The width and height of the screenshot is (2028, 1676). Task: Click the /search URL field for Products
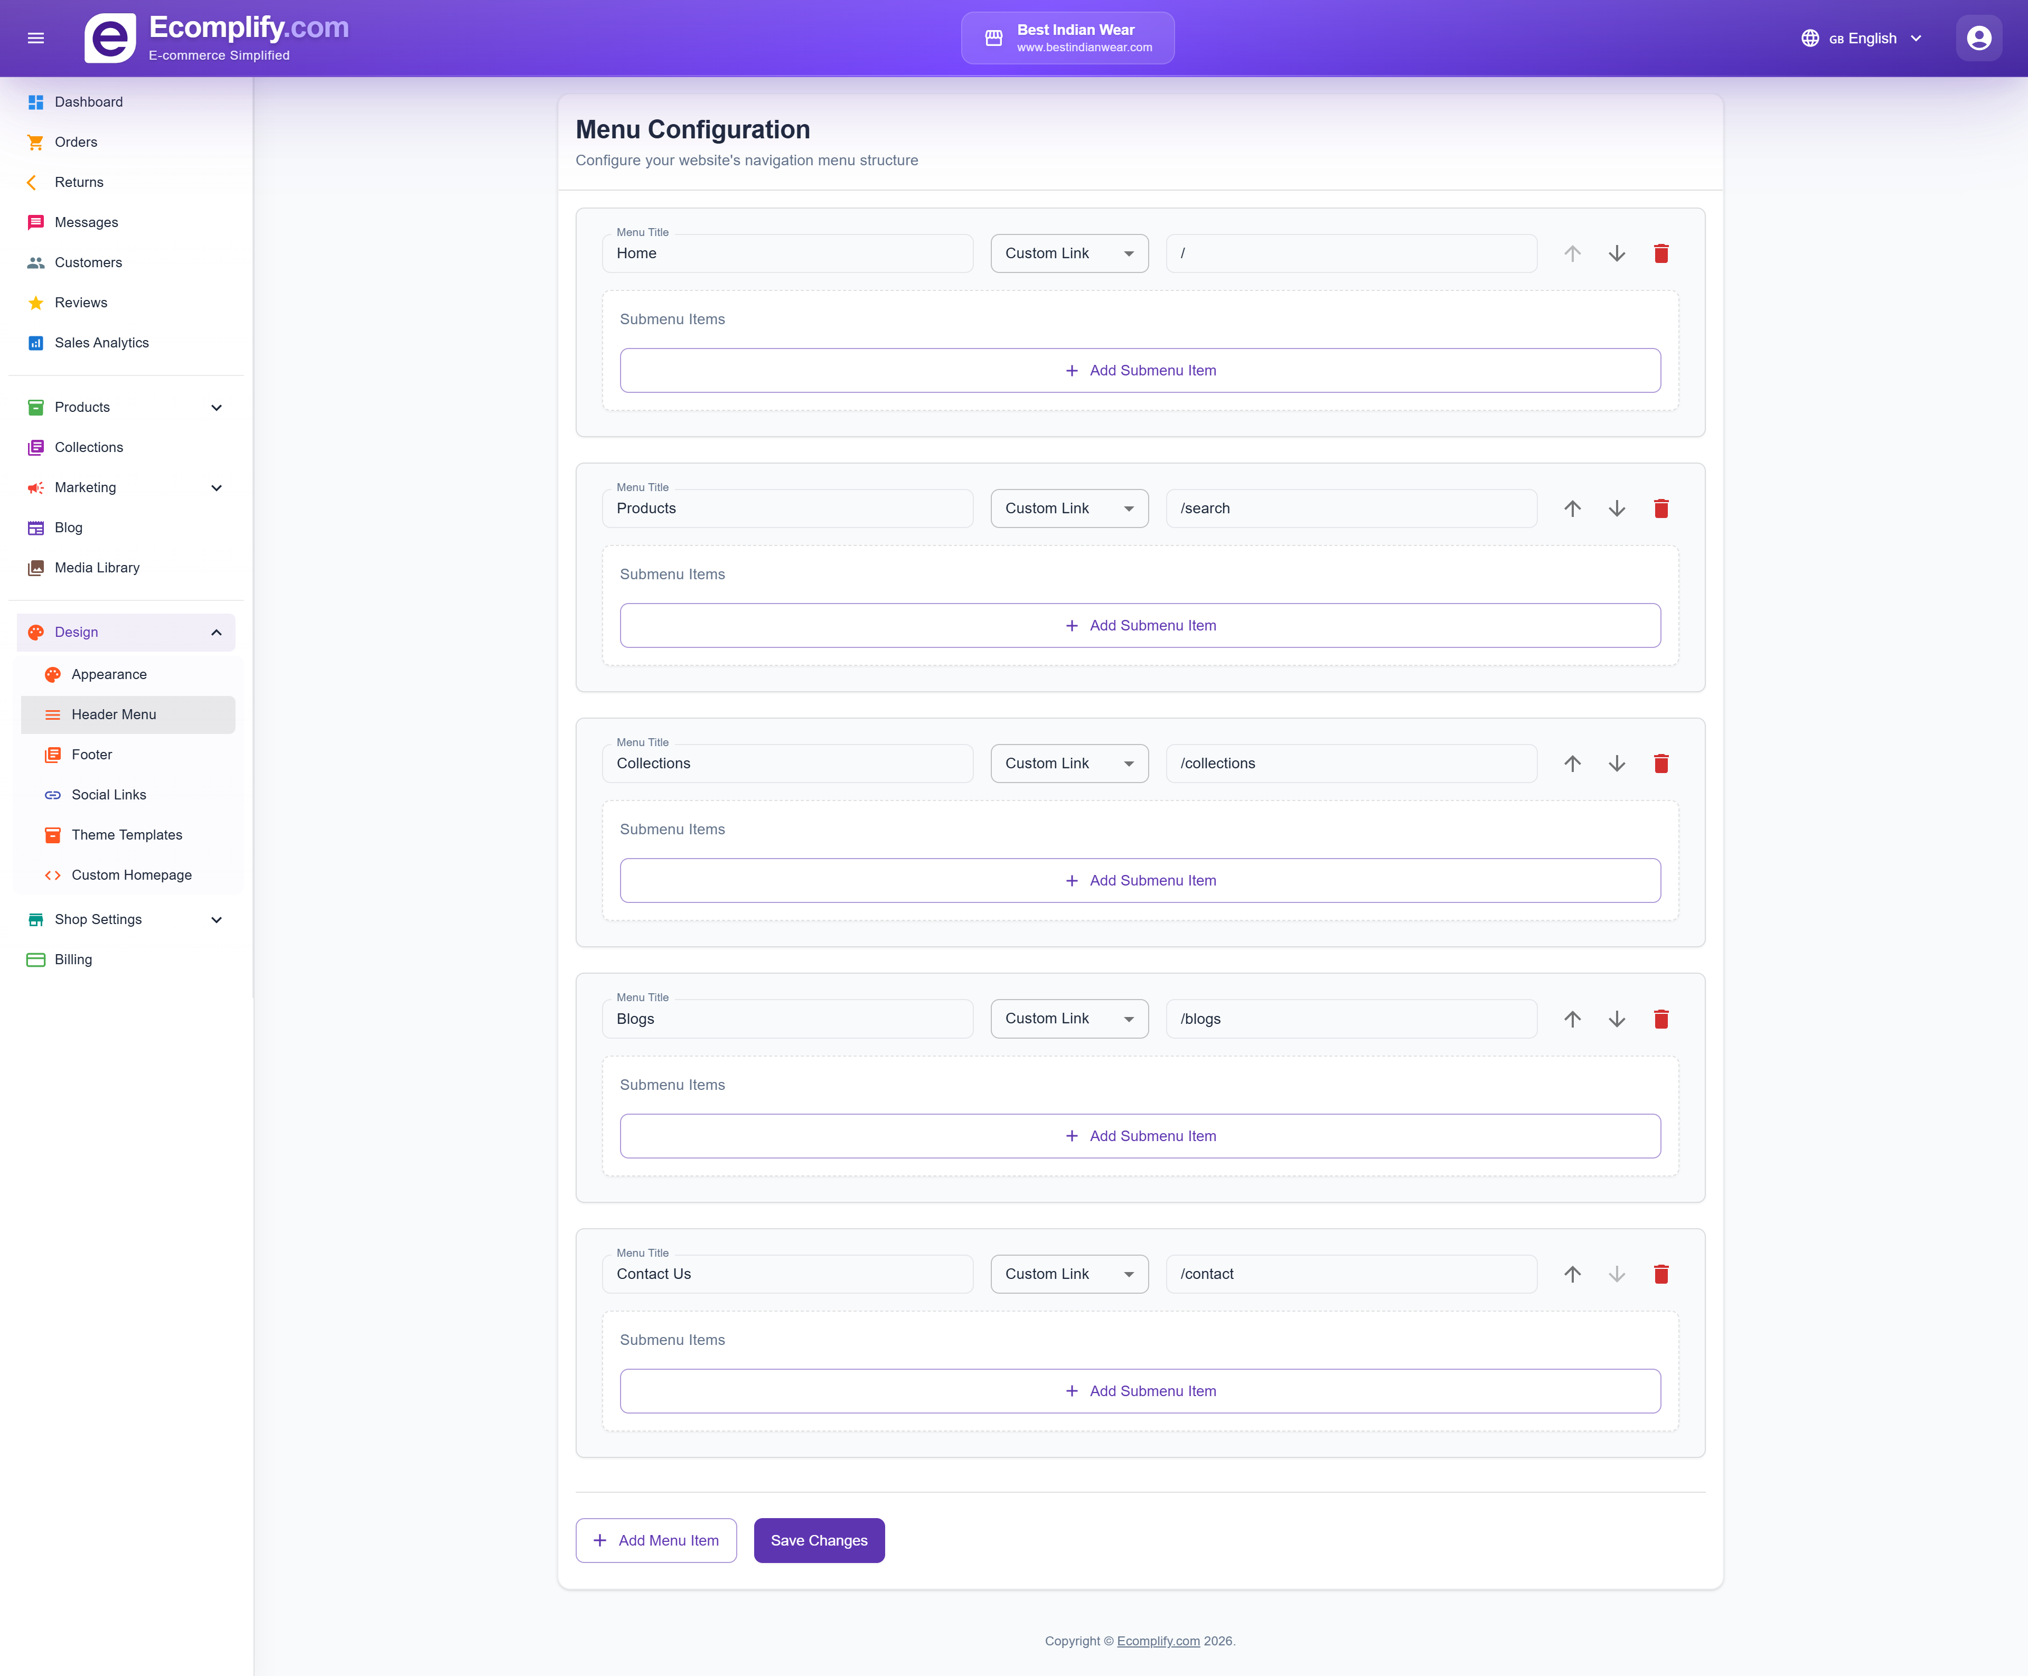click(1352, 508)
